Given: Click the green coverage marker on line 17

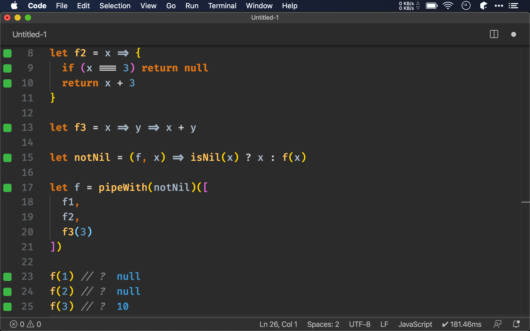Looking at the screenshot, I should pos(8,188).
